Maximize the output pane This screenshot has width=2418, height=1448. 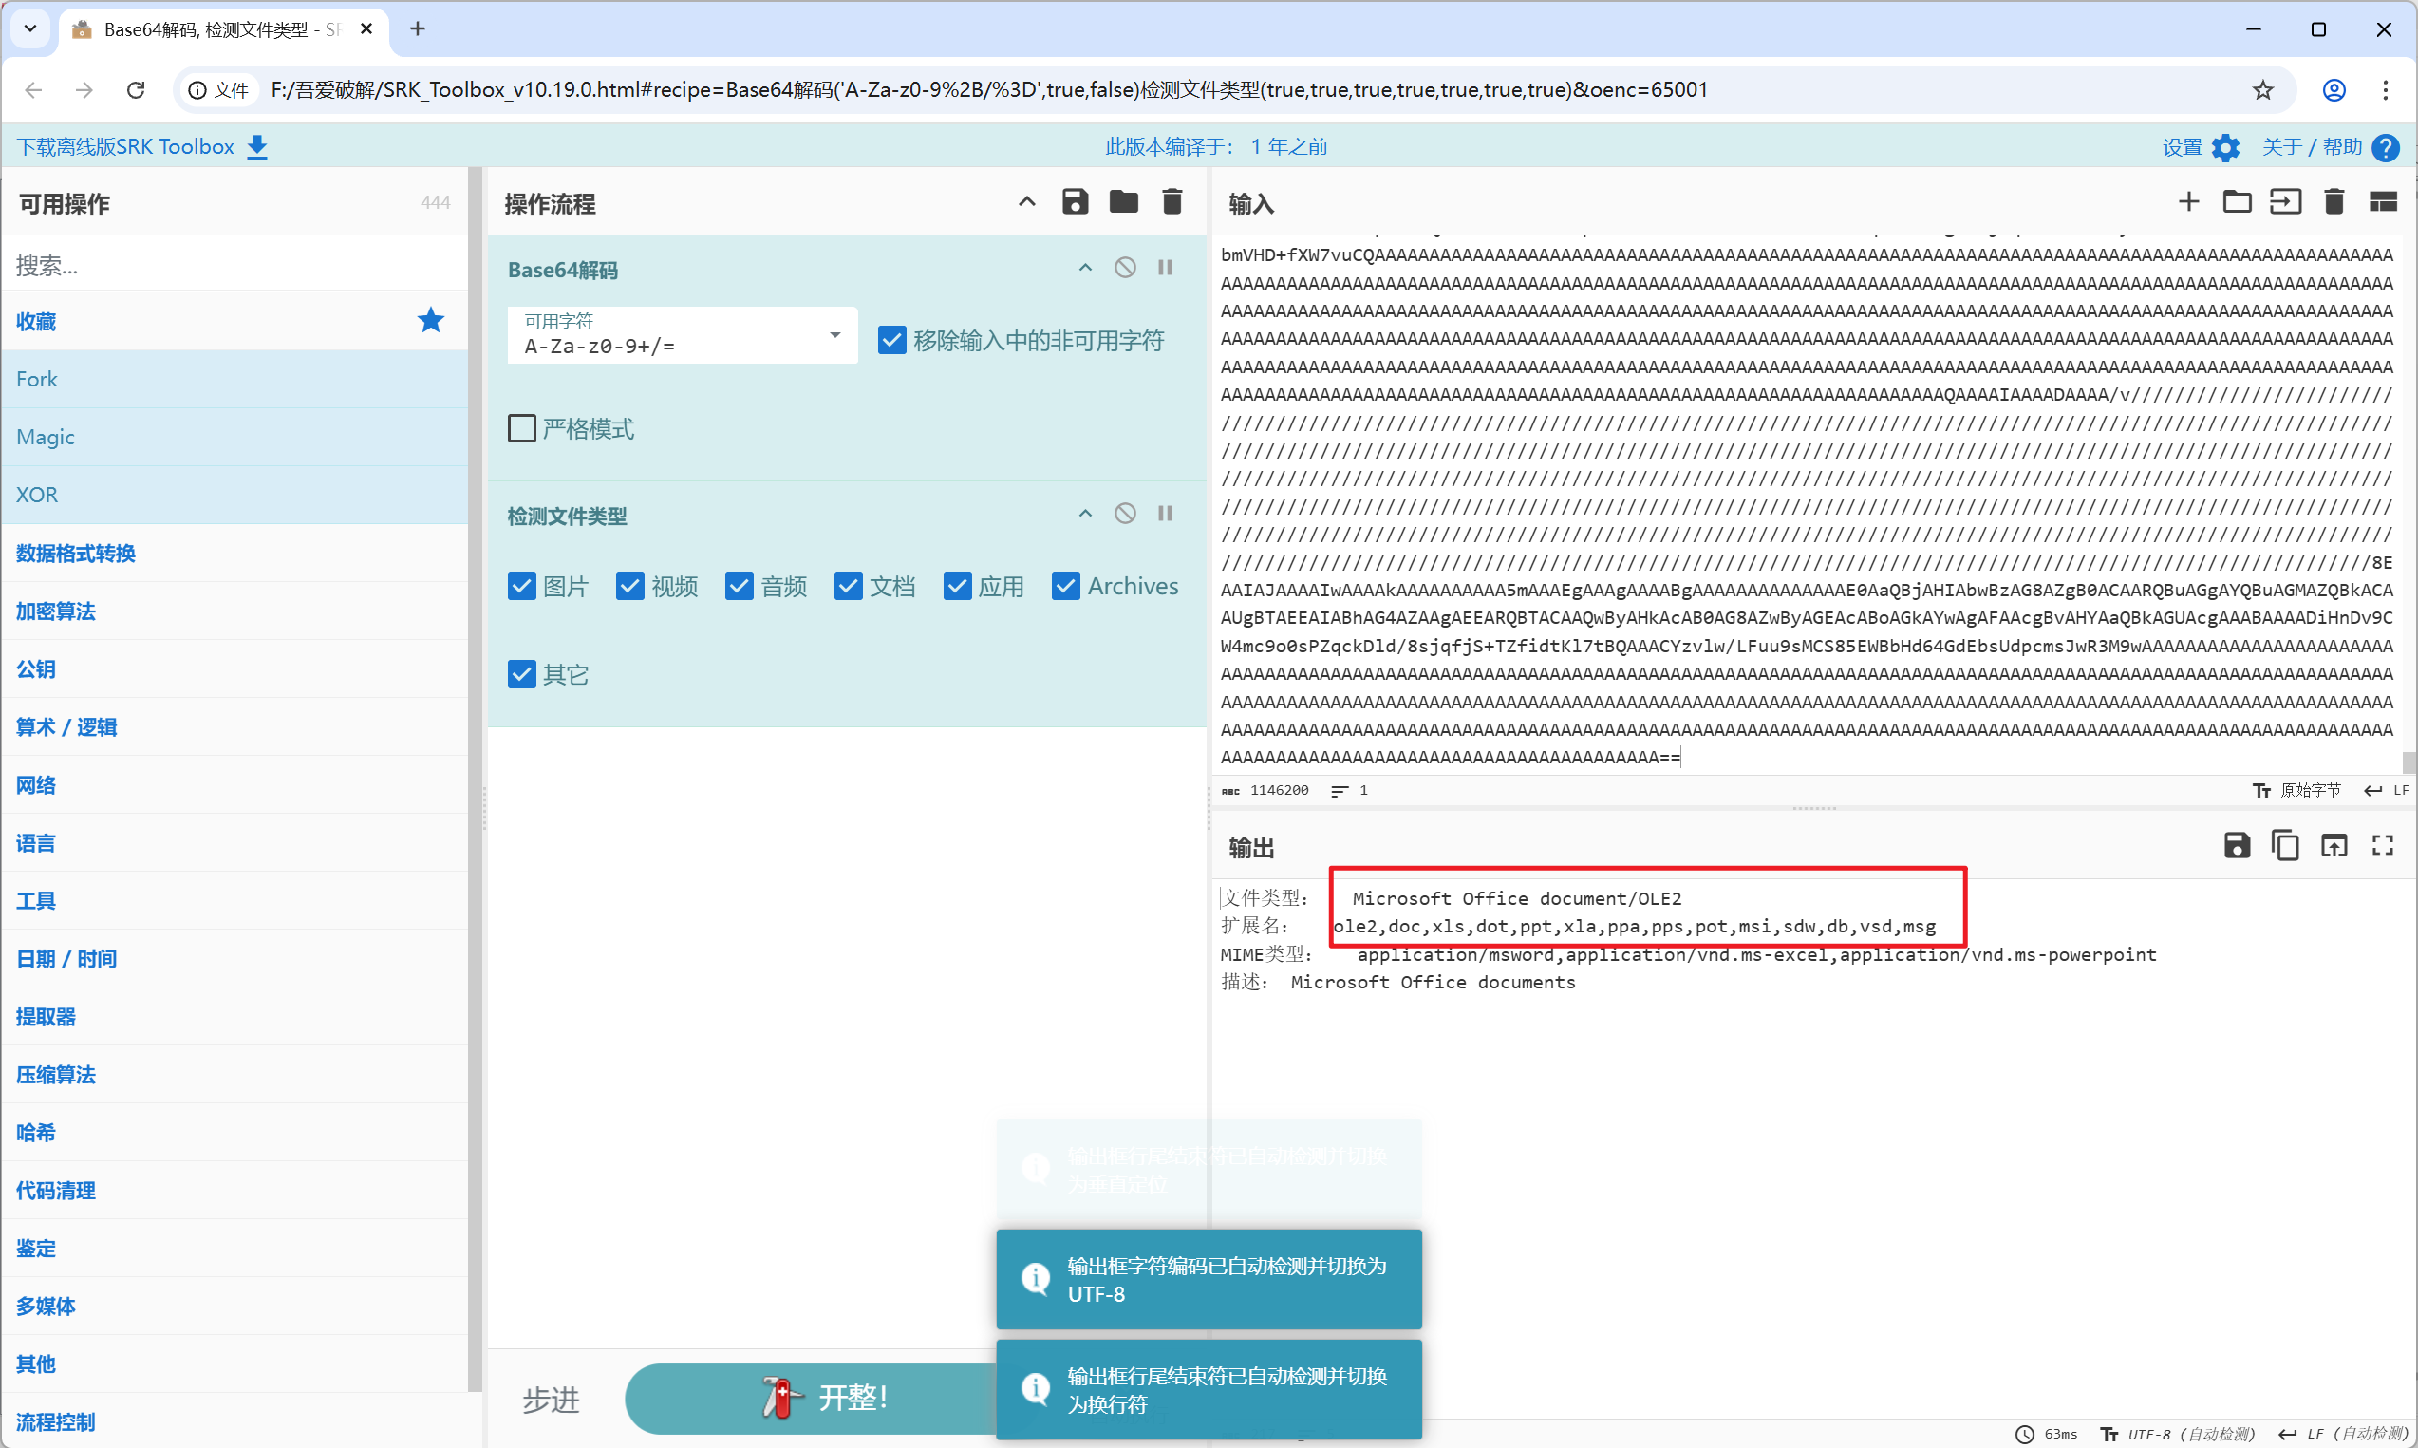(x=2382, y=845)
